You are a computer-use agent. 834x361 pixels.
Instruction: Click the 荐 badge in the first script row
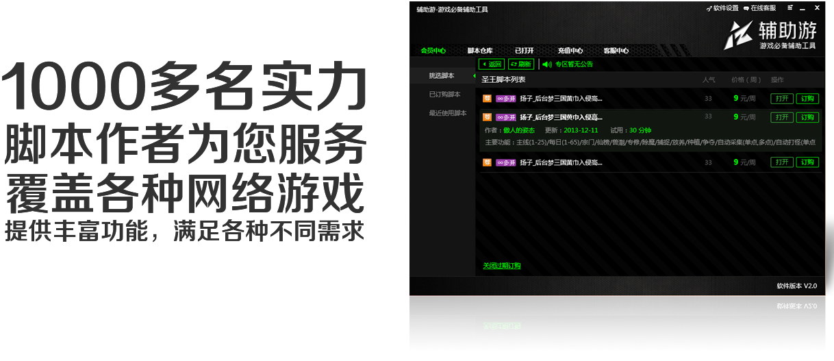487,99
